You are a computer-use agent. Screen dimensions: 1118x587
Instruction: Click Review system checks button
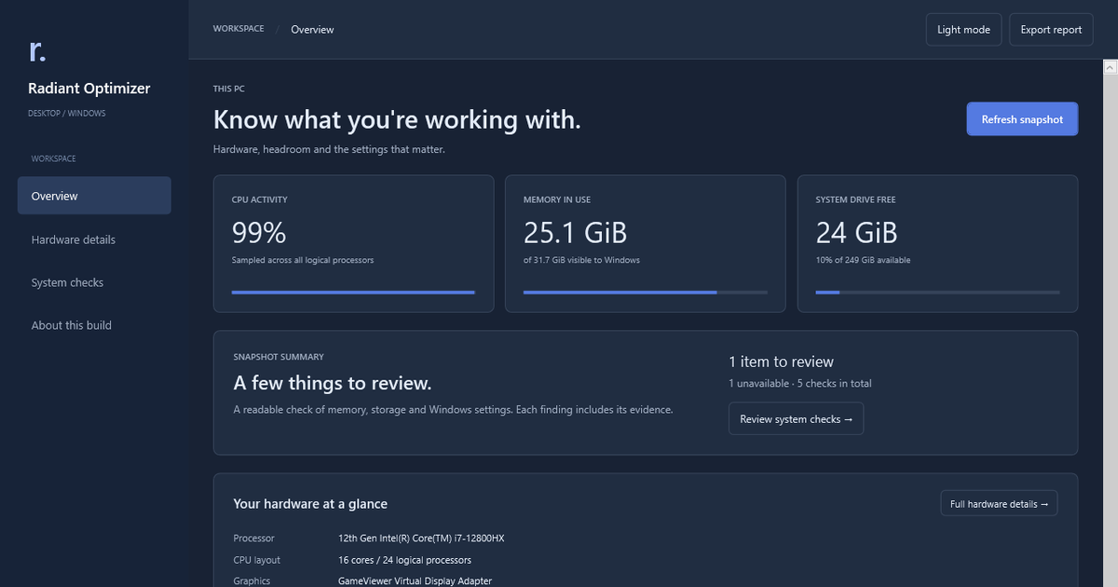pos(796,419)
